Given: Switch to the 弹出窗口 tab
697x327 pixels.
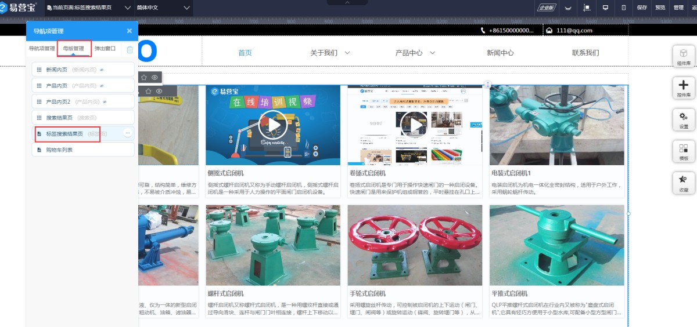Looking at the screenshot, I should (105, 49).
